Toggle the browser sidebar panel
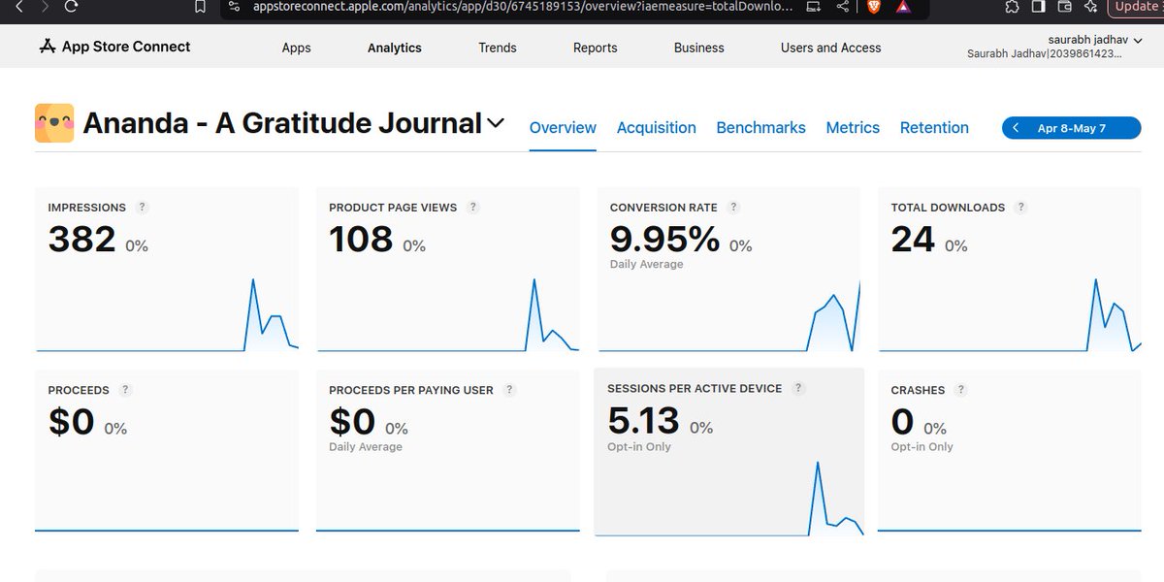The width and height of the screenshot is (1164, 582). [1038, 7]
